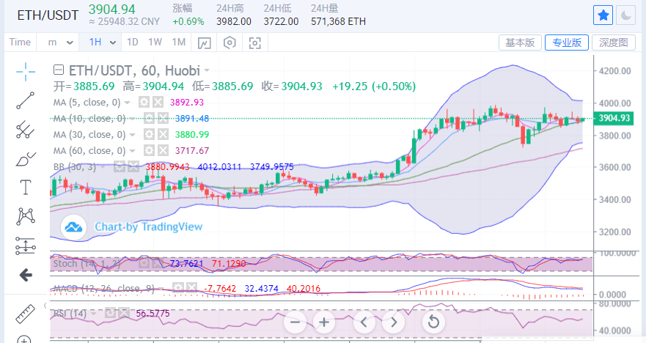Zoom out the chart with the minus button

pyautogui.click(x=296, y=322)
